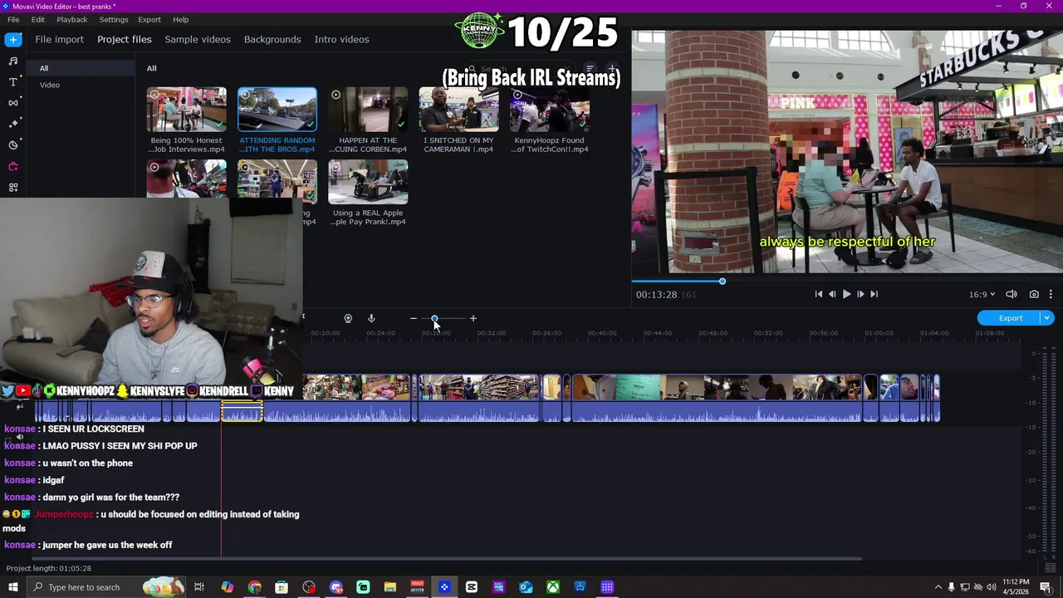Click the highlighted yellow audio clip on timeline

click(x=242, y=412)
